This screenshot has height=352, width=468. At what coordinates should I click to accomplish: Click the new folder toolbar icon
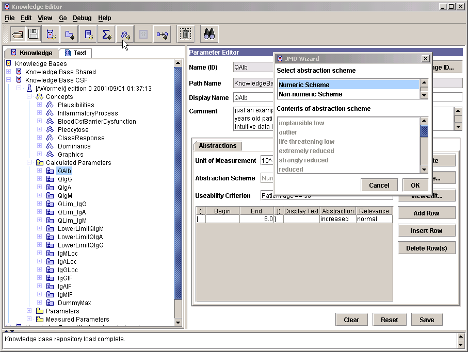(x=69, y=35)
